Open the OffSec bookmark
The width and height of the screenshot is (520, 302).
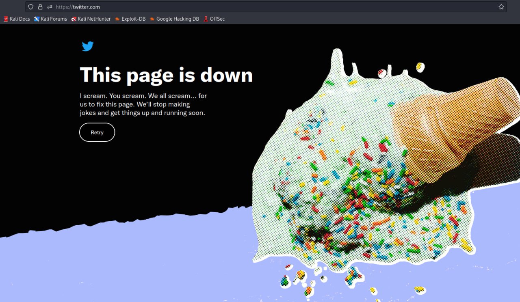pos(214,19)
